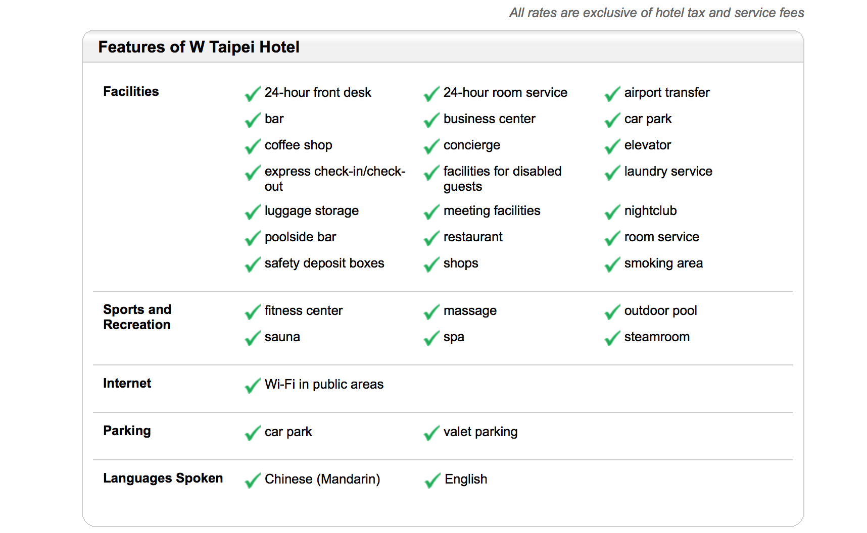Click the checkmark beside safety deposit boxes
Screen dimensions: 867x533
[253, 264]
